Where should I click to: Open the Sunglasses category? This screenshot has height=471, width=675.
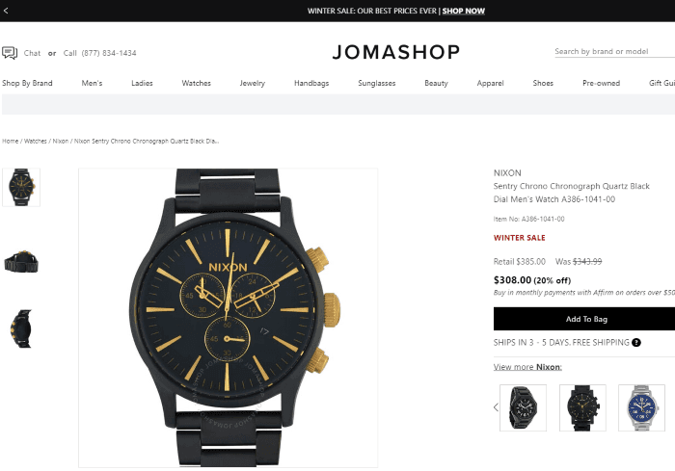coord(377,83)
